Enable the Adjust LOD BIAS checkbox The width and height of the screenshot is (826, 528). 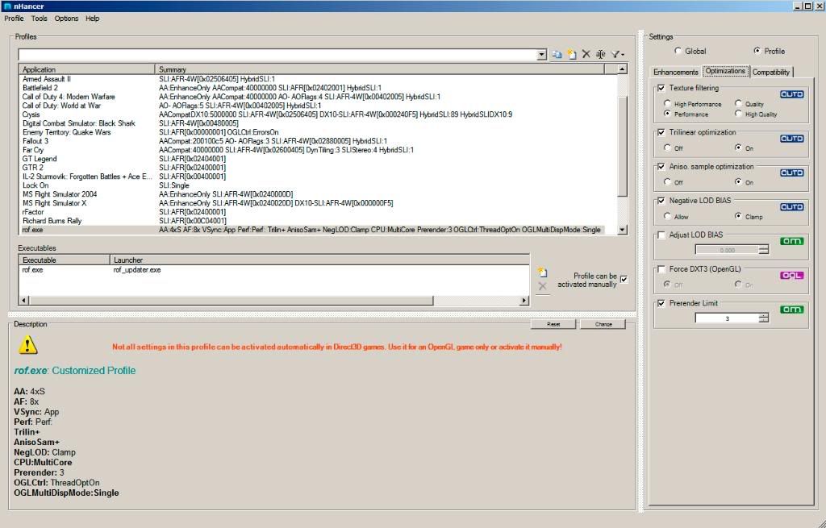661,235
